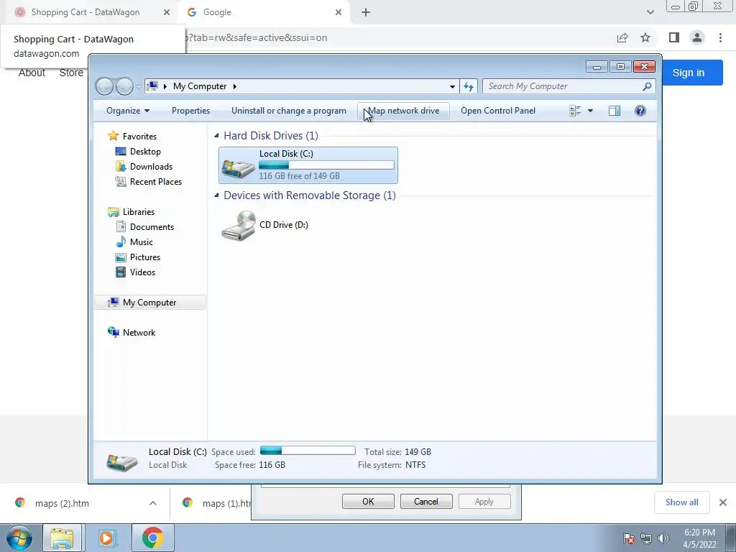Open Chrome three-dot menu
Viewport: 736px width, 552px height.
pos(720,37)
